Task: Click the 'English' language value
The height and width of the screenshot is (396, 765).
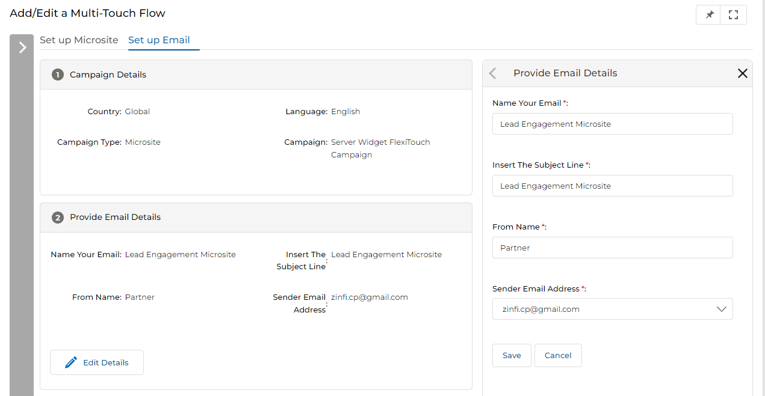Action: point(345,112)
